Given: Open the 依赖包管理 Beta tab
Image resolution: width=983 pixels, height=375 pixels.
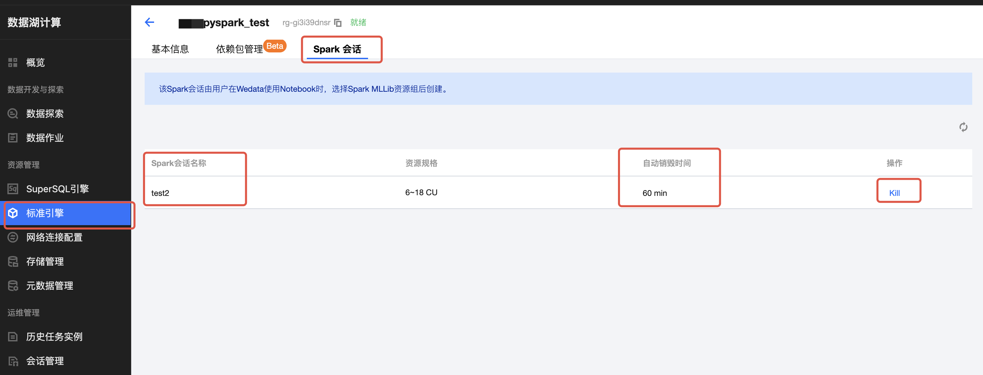Looking at the screenshot, I should tap(240, 49).
